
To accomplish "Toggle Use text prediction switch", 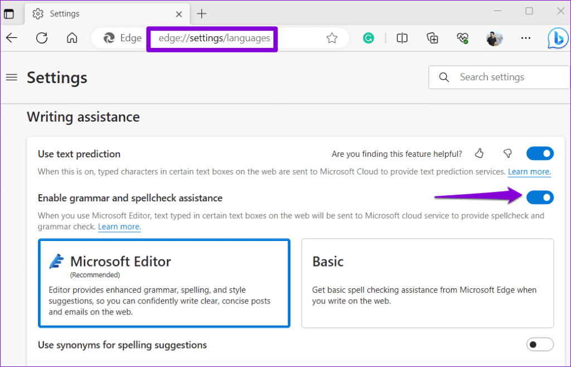I will pos(540,153).
